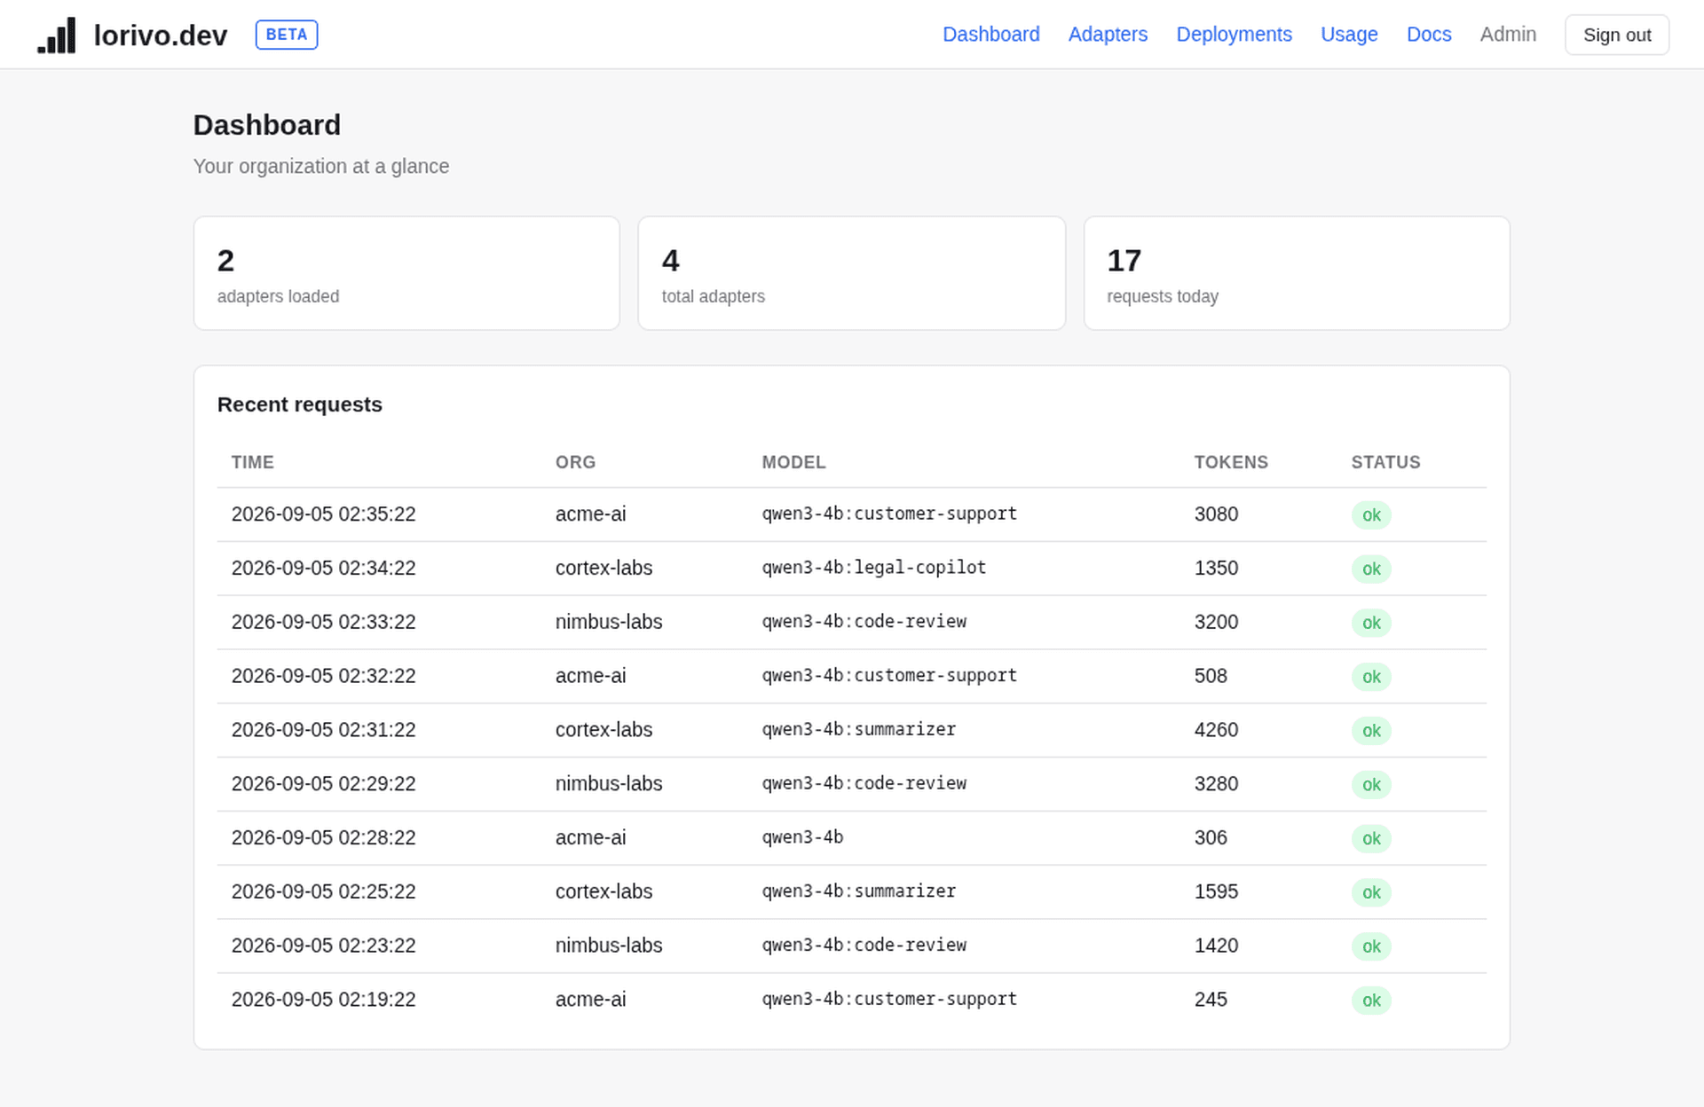
Task: Select timestamp 2026-09-05 02:23:22
Action: 323,946
